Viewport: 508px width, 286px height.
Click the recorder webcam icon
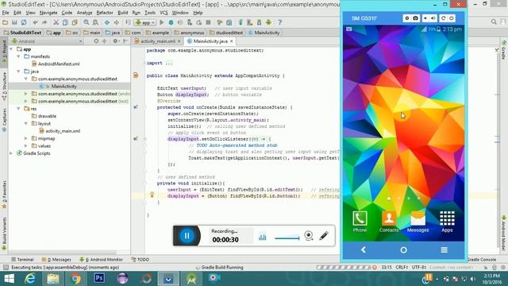pos(309,236)
